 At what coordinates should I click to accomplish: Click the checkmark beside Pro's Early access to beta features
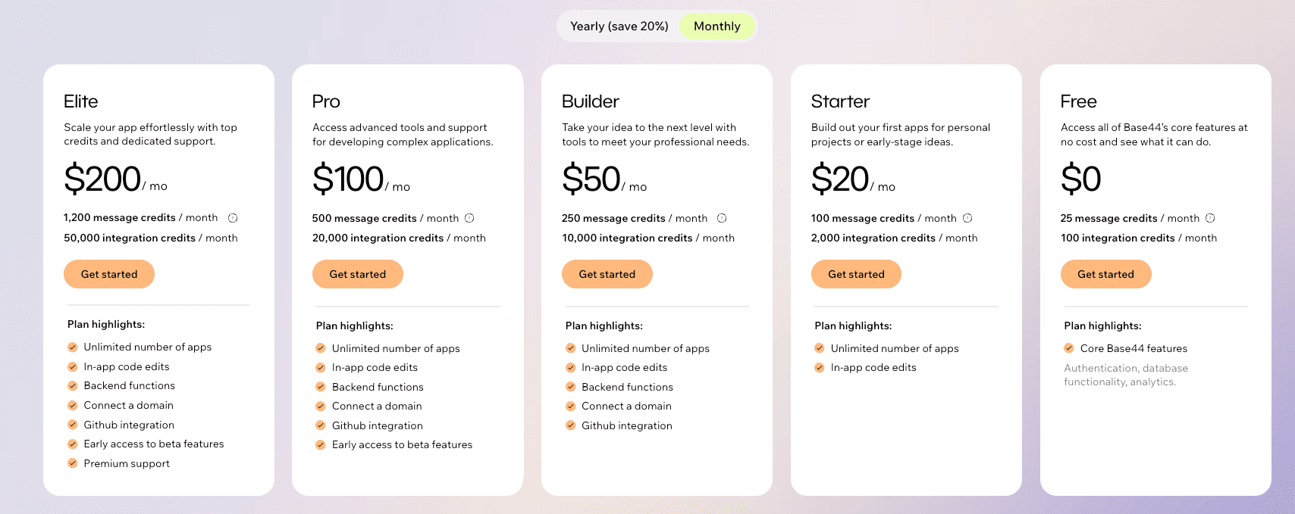(320, 444)
